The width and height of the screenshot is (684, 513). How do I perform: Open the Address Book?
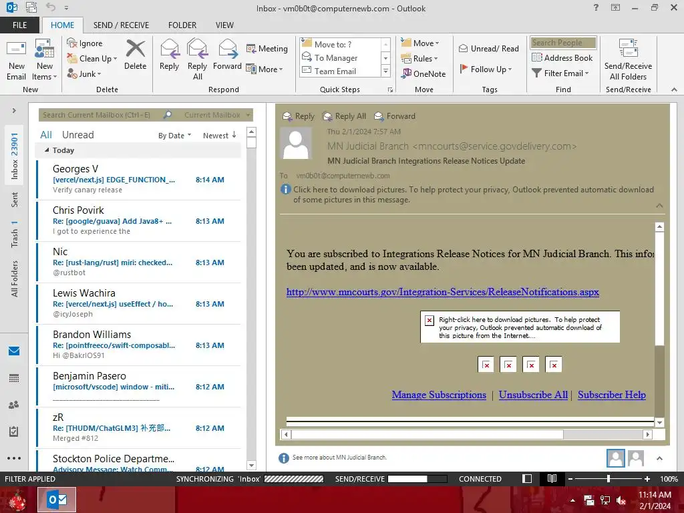(x=562, y=57)
